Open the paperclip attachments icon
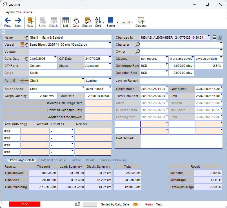This screenshot has width=227, height=208. point(220,38)
